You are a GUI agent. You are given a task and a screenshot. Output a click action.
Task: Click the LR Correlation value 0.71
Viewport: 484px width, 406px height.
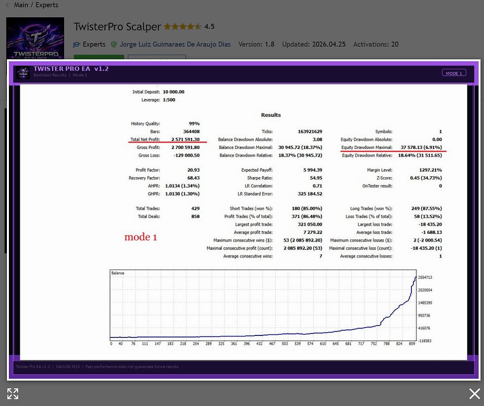coord(317,186)
